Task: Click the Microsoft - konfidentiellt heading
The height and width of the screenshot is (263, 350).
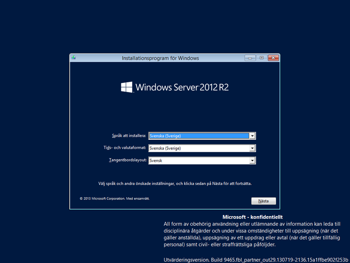Action: 252,217
